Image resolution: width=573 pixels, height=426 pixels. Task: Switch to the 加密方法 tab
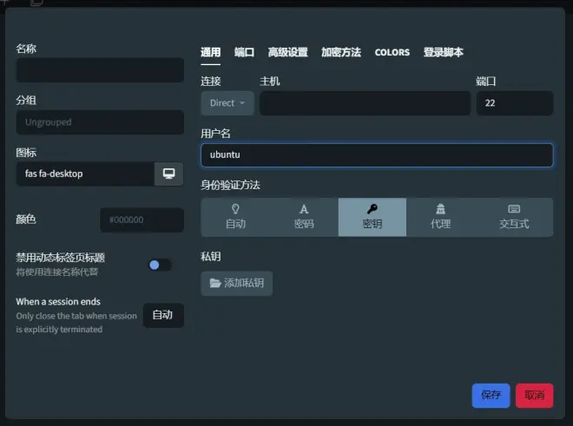(x=341, y=52)
